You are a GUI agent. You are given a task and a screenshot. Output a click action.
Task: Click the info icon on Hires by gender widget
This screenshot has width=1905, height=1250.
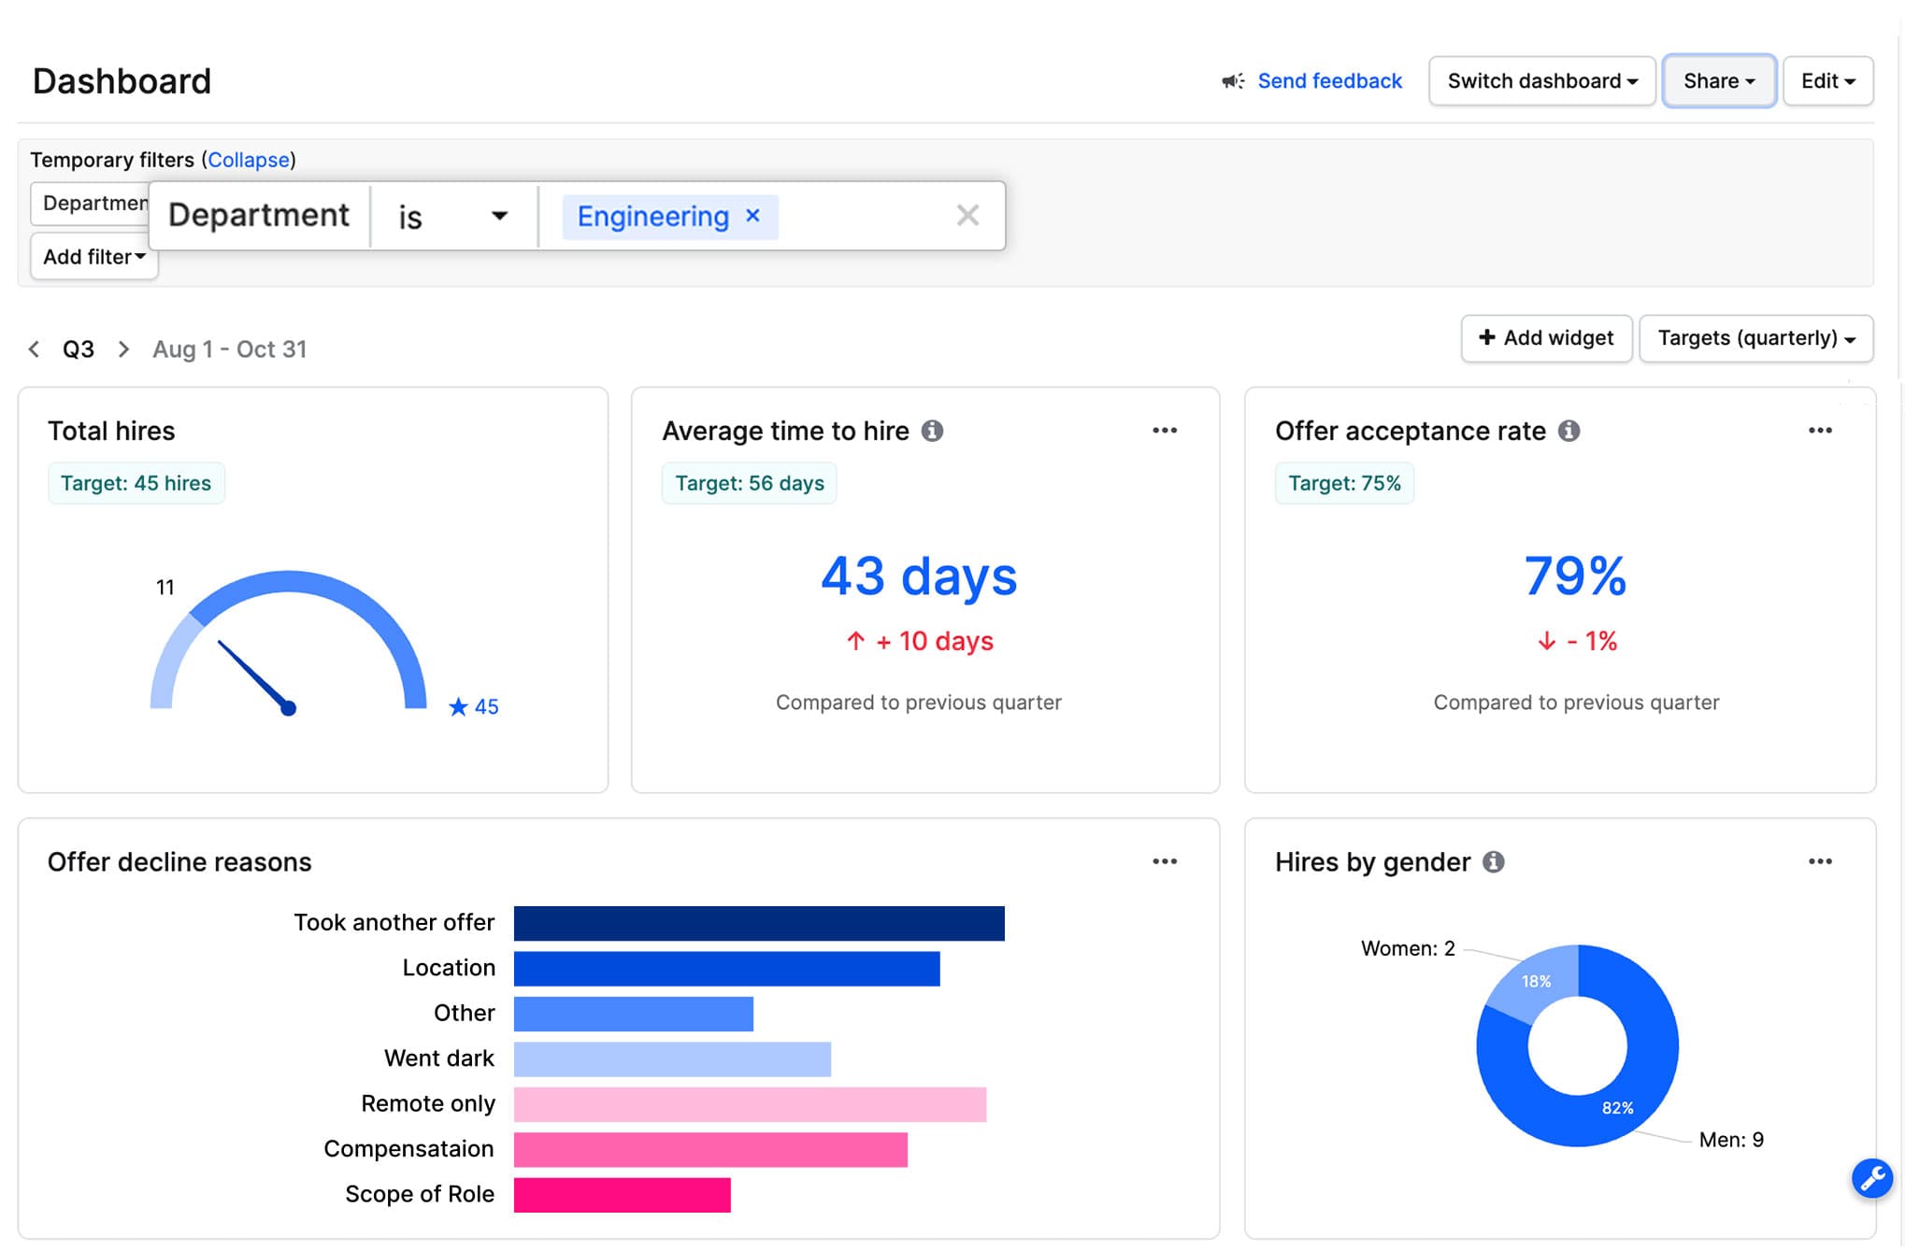pos(1495,861)
